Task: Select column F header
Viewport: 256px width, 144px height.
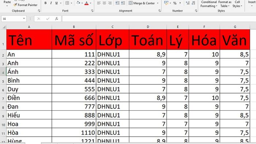Action: click(204, 27)
